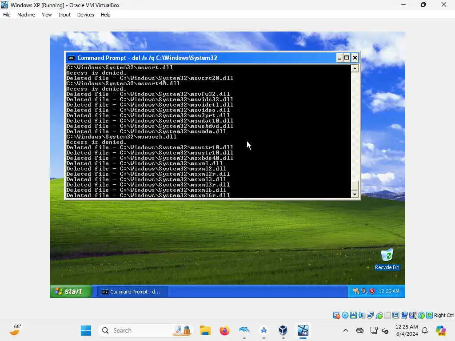Click the USB devices status icon
455x341 pixels.
pyautogui.click(x=379, y=315)
